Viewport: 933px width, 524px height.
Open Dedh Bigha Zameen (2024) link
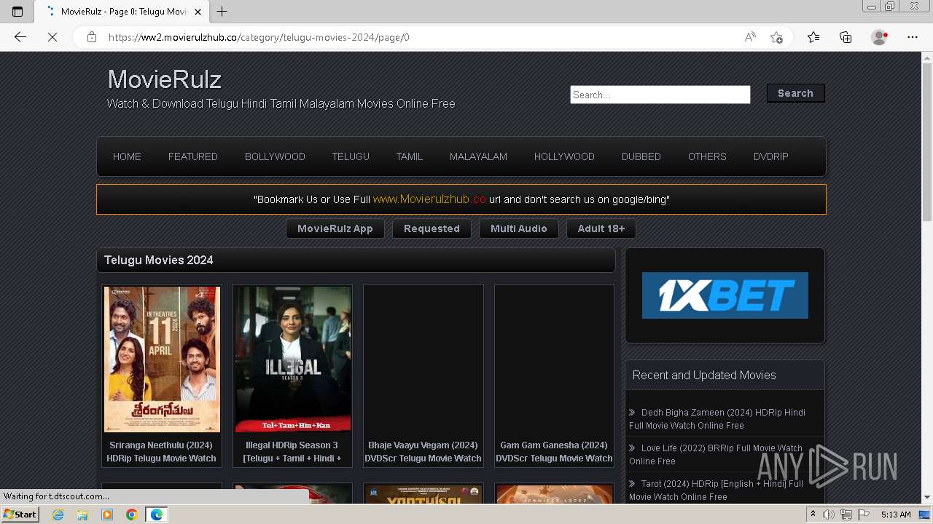[x=717, y=418]
